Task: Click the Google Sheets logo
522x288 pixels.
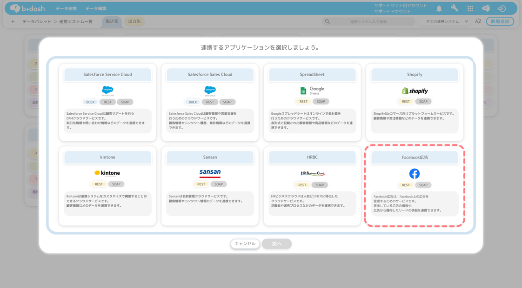Action: (312, 91)
